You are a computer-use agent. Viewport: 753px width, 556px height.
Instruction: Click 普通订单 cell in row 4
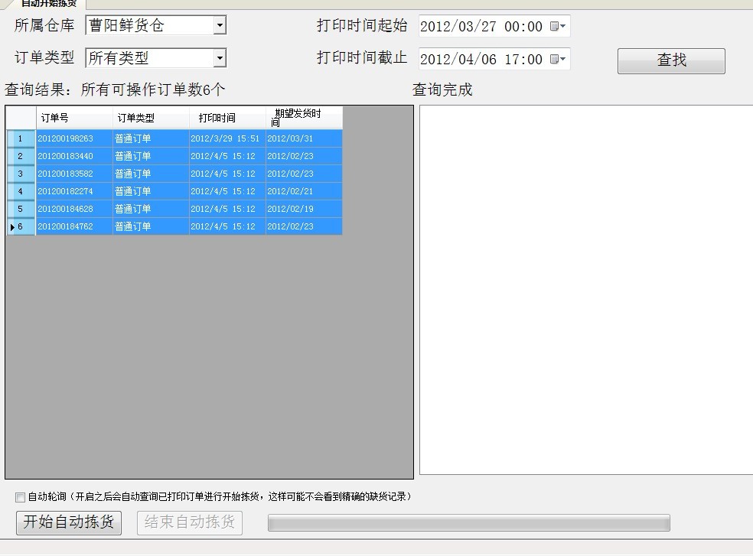(151, 191)
